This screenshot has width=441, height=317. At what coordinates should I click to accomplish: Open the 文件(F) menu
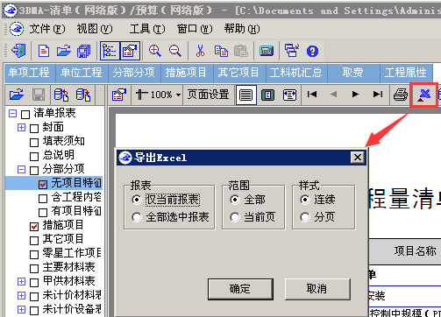pos(47,29)
